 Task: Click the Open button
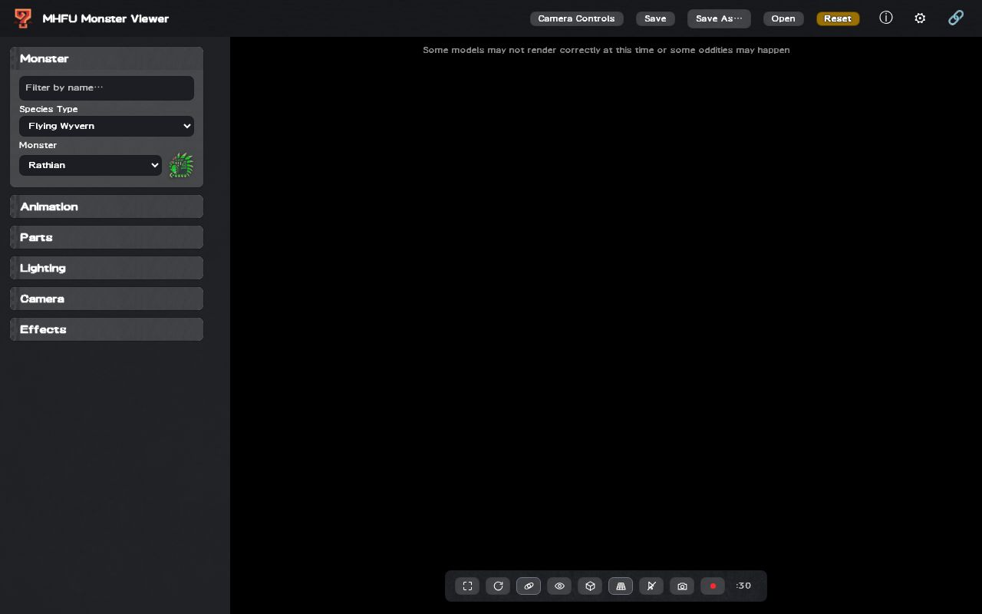pos(783,18)
